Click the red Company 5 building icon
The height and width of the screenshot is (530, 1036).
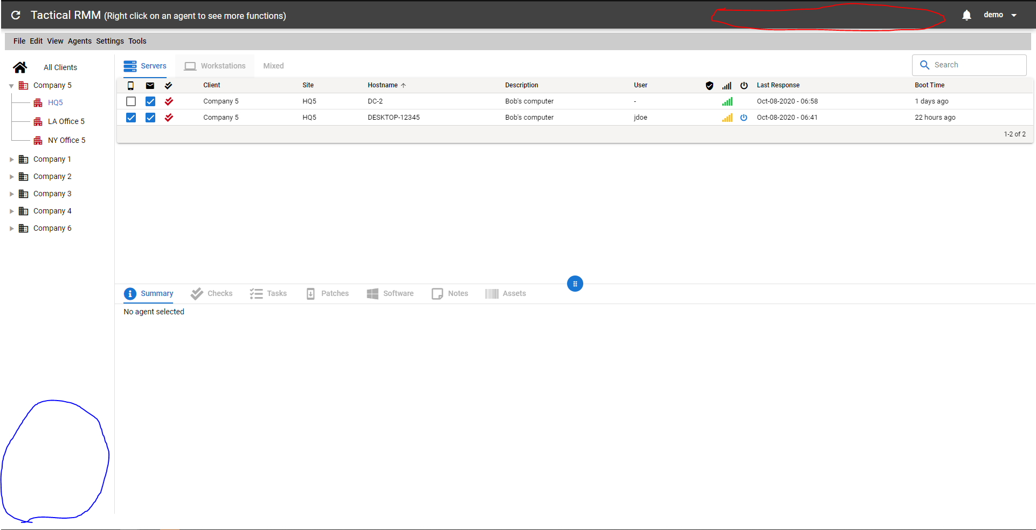[24, 85]
